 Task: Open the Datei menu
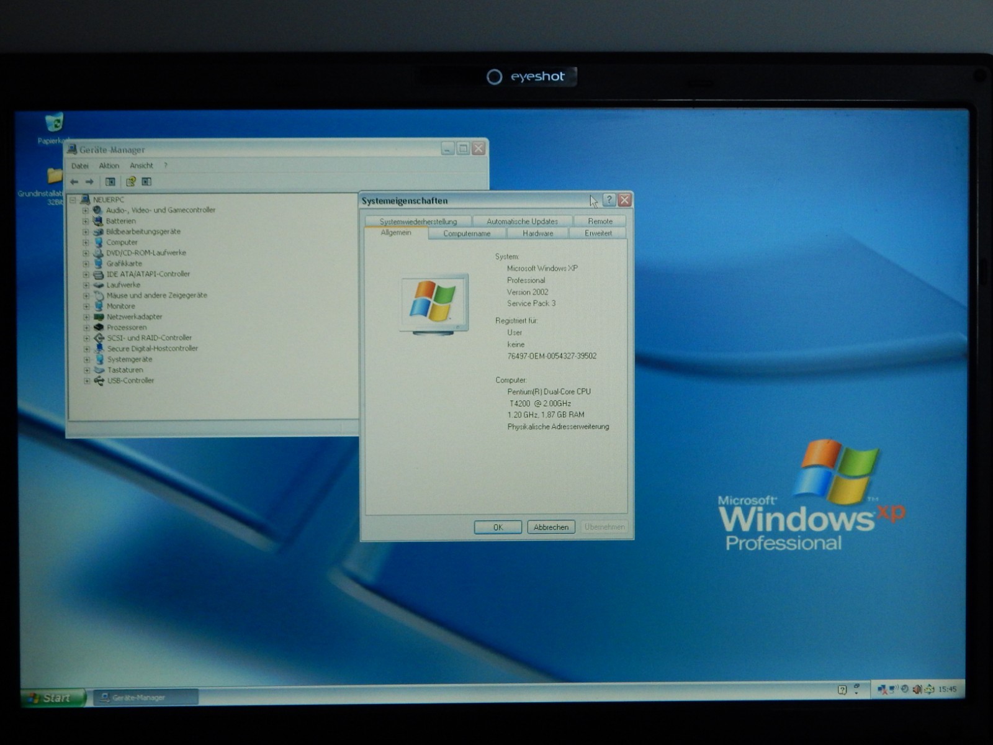[x=80, y=166]
